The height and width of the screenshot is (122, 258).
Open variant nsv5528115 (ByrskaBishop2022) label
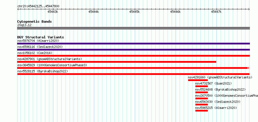tap(43, 71)
